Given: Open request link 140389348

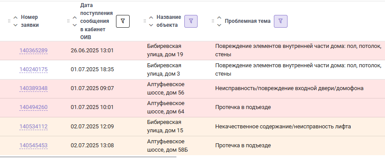Looking at the screenshot, I should pyautogui.click(x=34, y=88).
